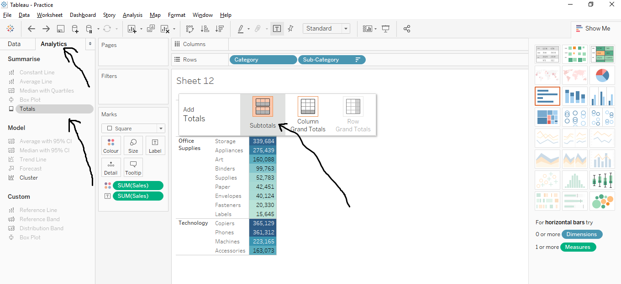Screen dimensions: 621x284
Task: Select Packed Bubbles chart in Show Me
Action: (x=602, y=201)
